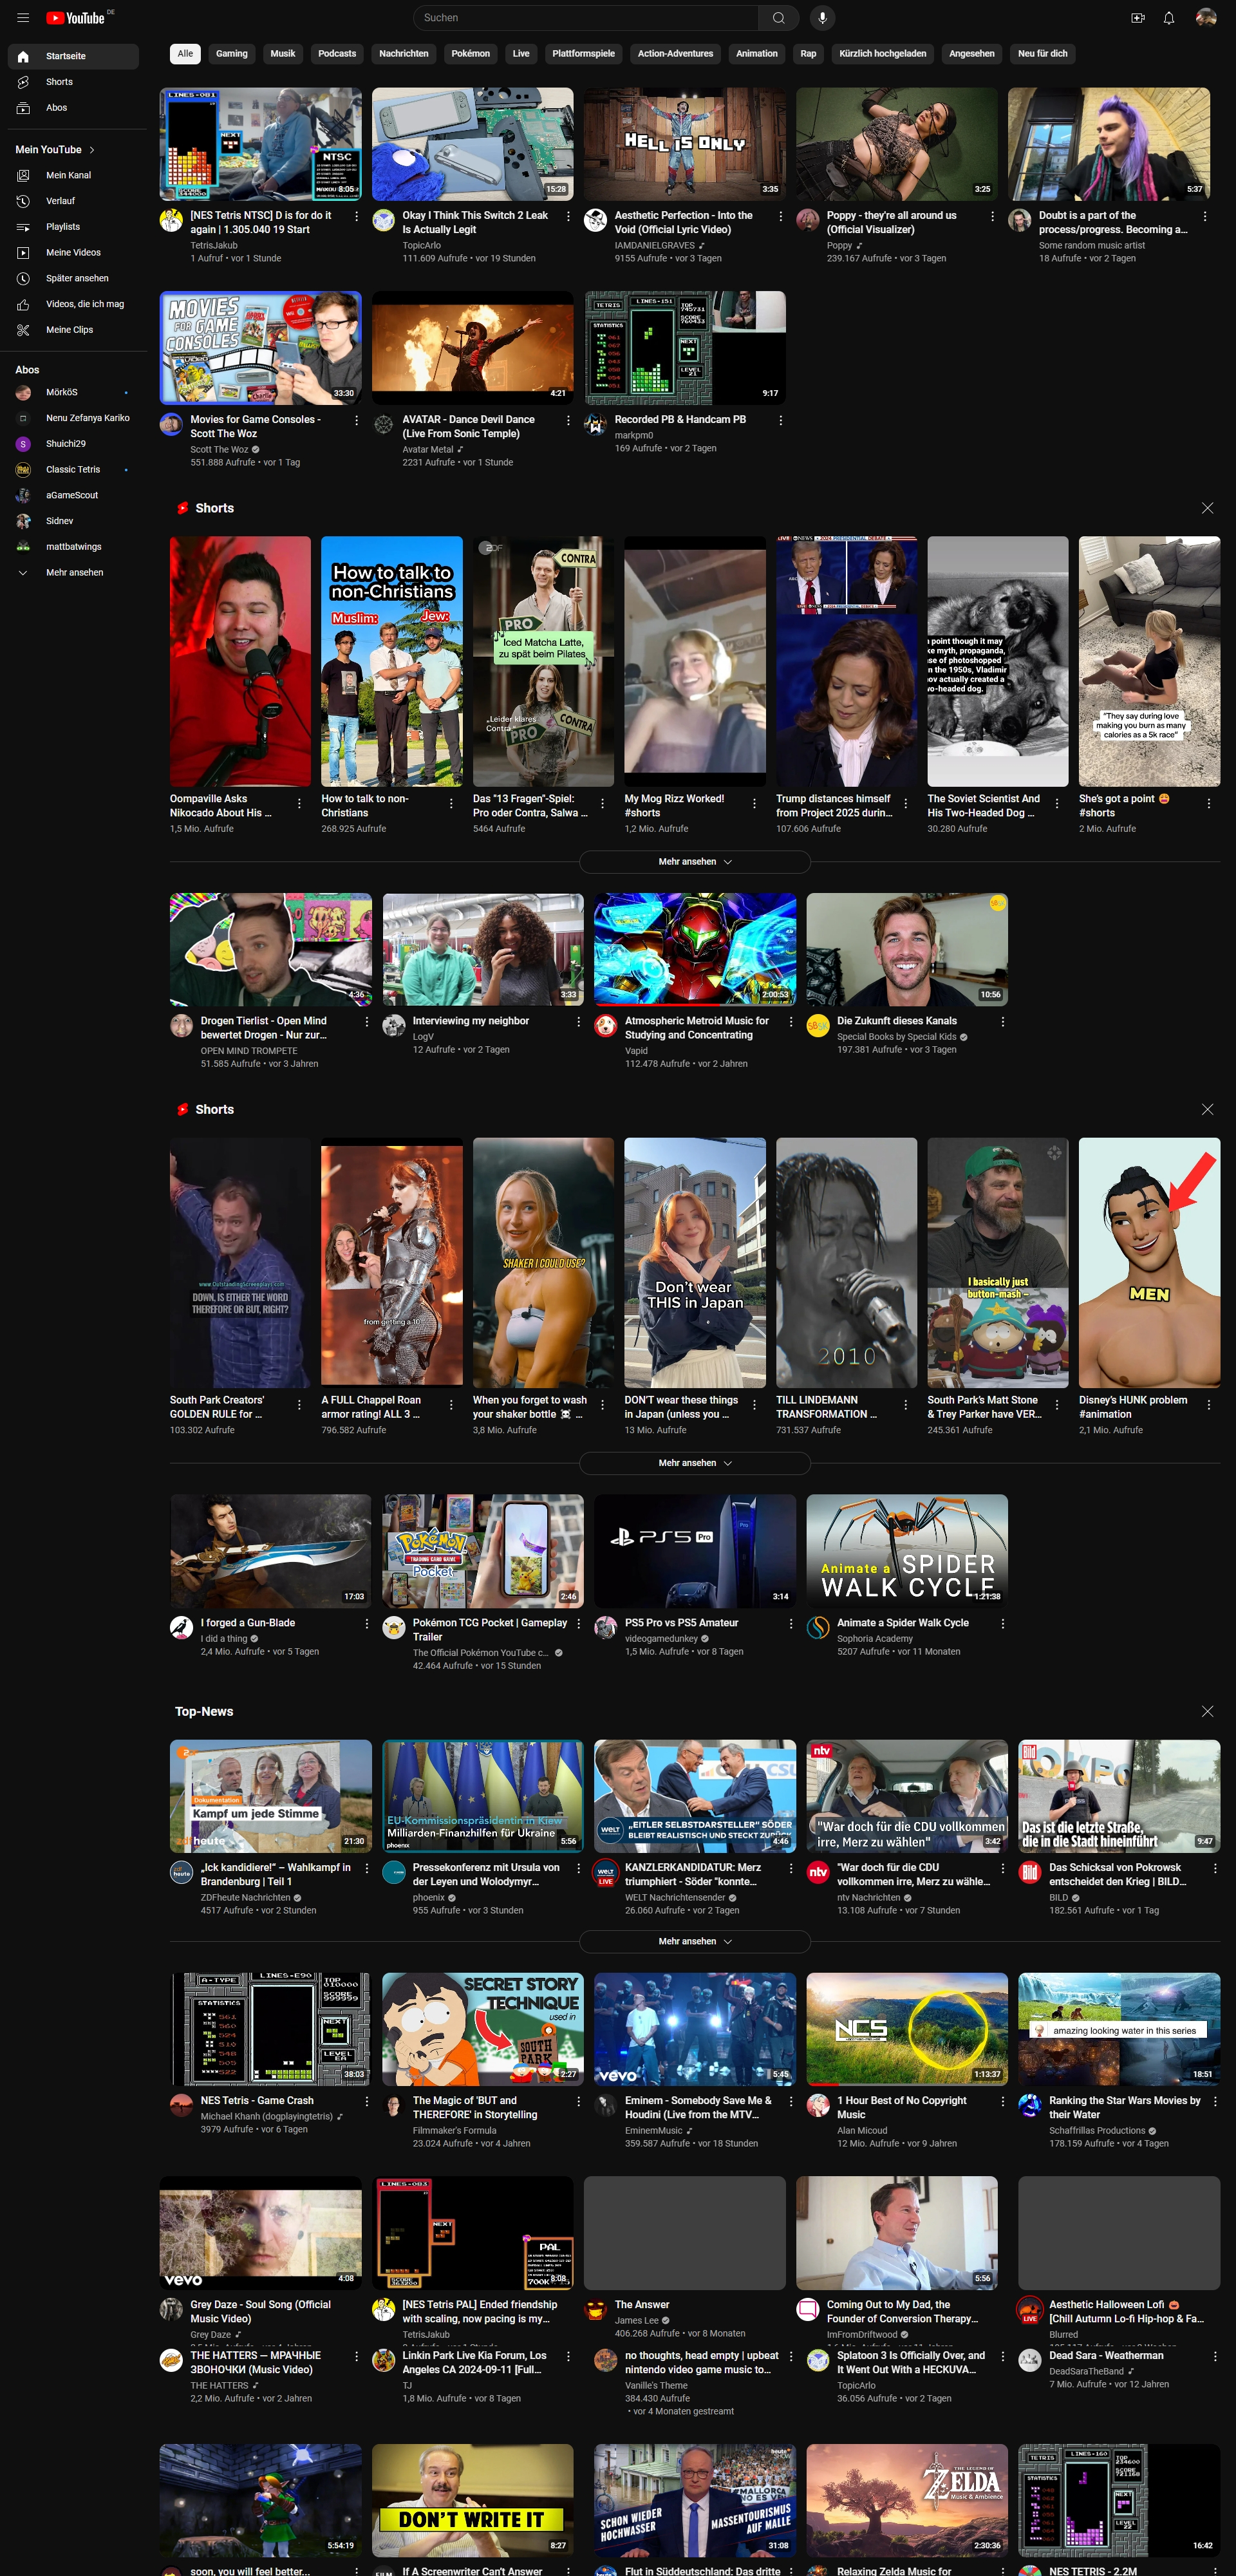
Task: Play the PS5 Pro thumbnail video
Action: click(695, 1551)
